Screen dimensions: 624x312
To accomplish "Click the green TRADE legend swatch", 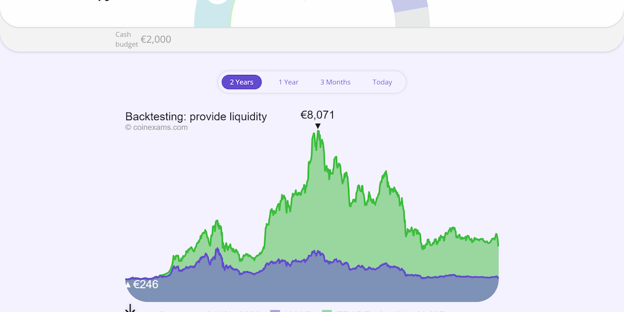I will pyautogui.click(x=327, y=311).
